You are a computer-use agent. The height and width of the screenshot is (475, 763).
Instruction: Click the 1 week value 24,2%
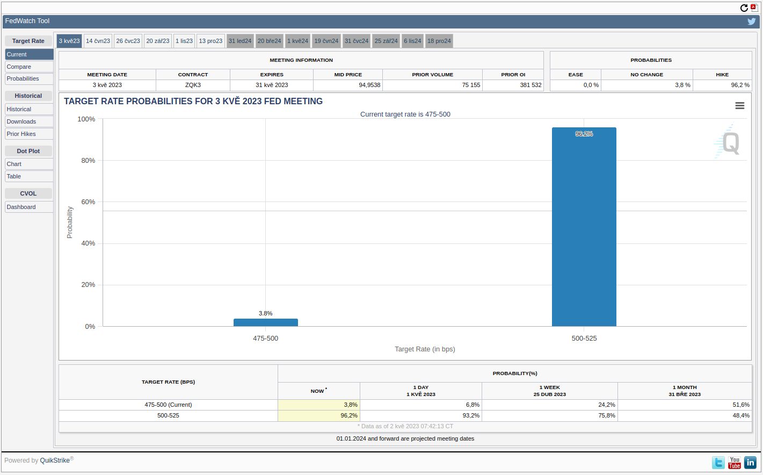point(607,405)
